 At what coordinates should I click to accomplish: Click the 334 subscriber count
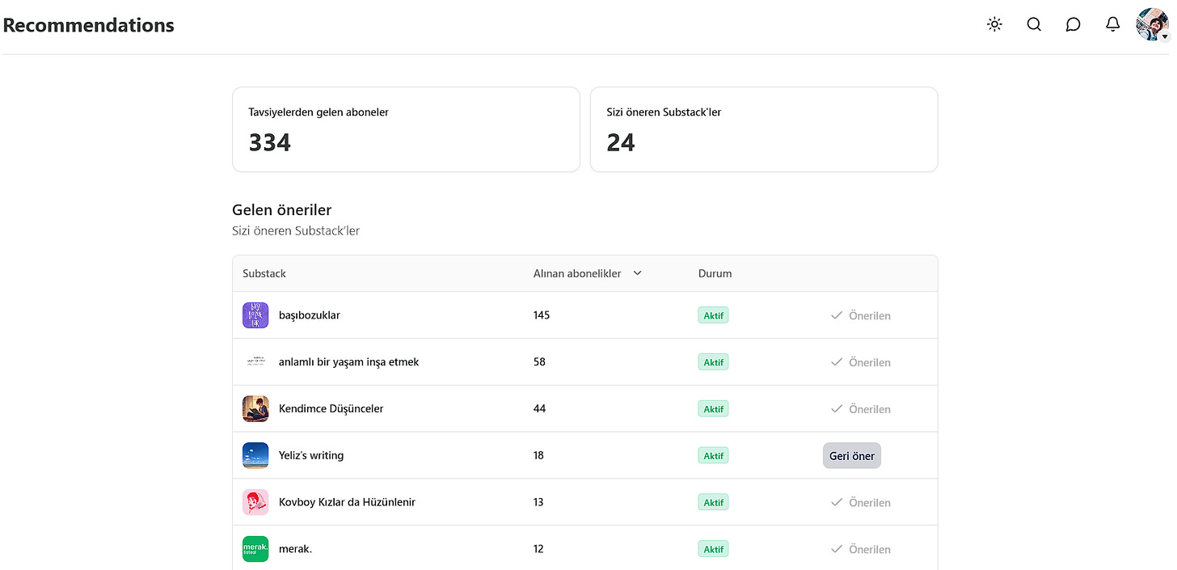(270, 142)
